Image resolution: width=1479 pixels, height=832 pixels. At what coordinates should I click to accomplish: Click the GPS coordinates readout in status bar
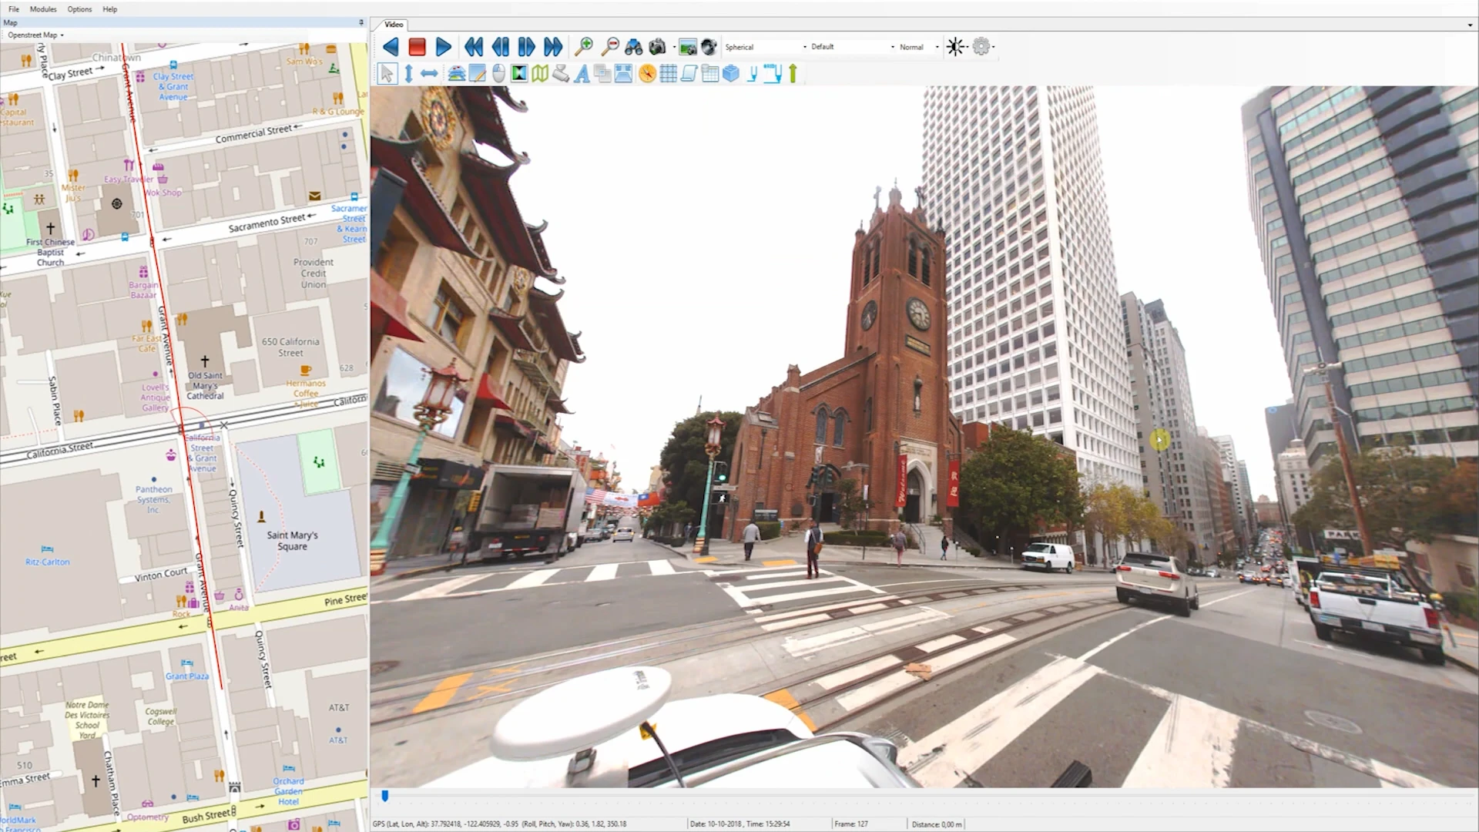pos(499,824)
